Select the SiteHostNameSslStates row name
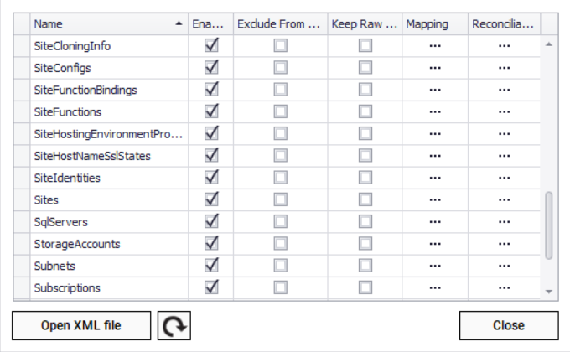 click(92, 156)
